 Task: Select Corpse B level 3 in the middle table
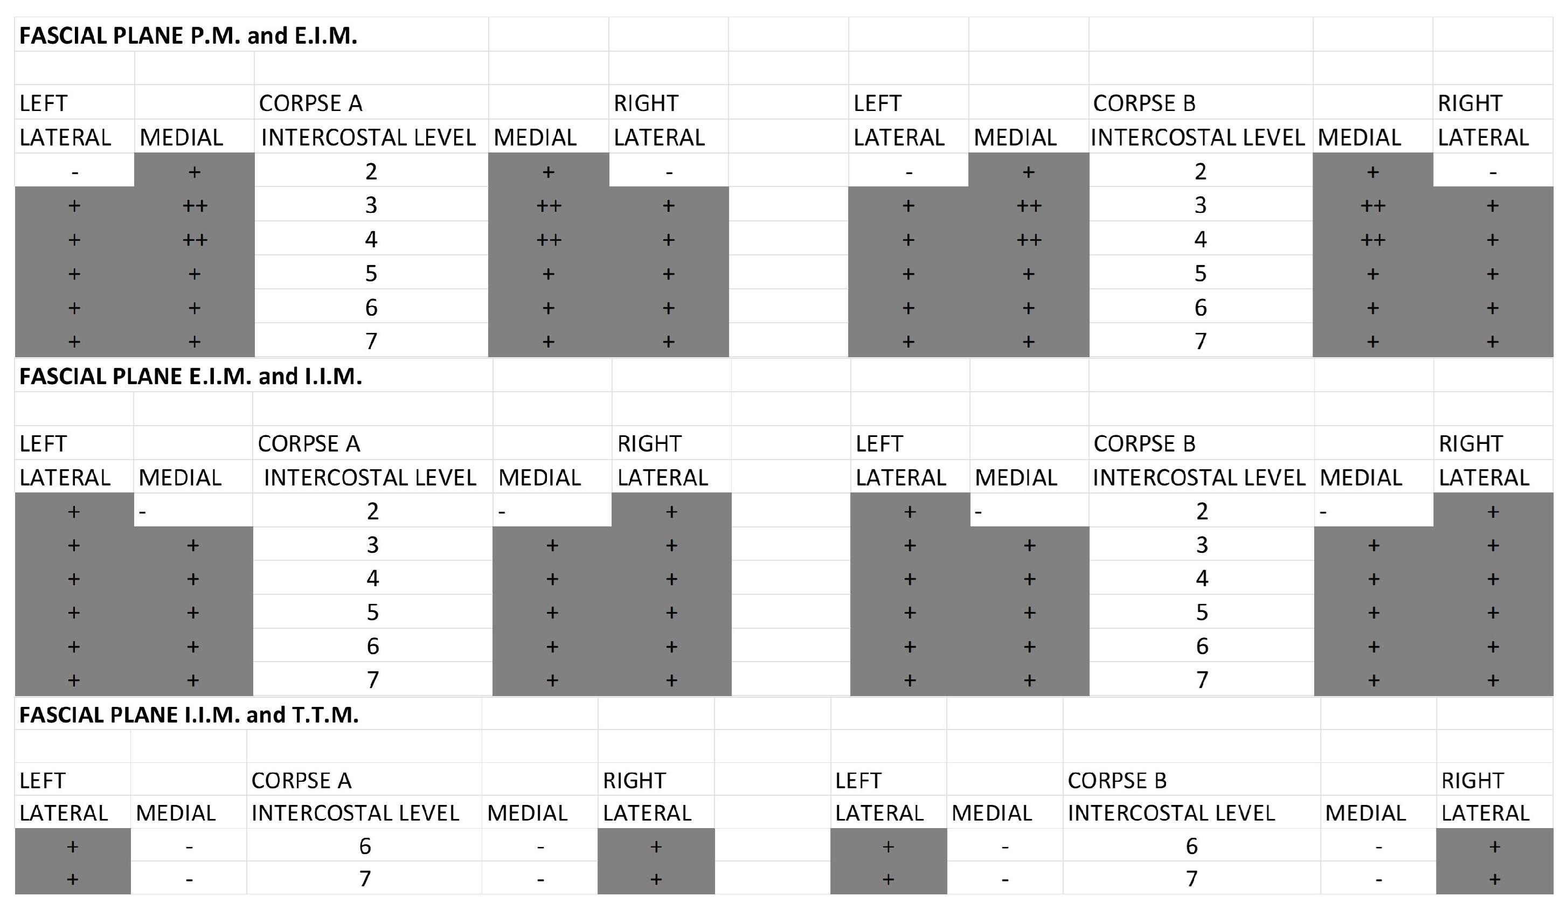pyautogui.click(x=1202, y=545)
